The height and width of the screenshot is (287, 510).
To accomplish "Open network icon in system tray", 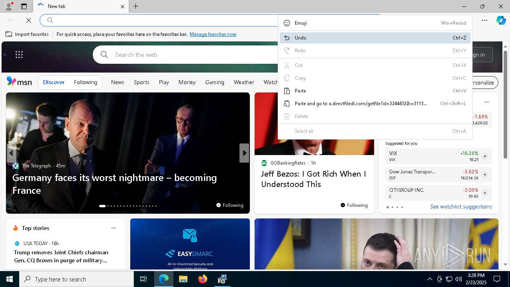I will pos(449,279).
